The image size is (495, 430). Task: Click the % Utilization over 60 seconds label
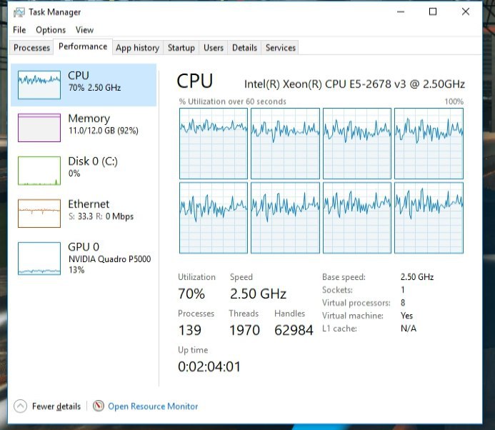(232, 101)
